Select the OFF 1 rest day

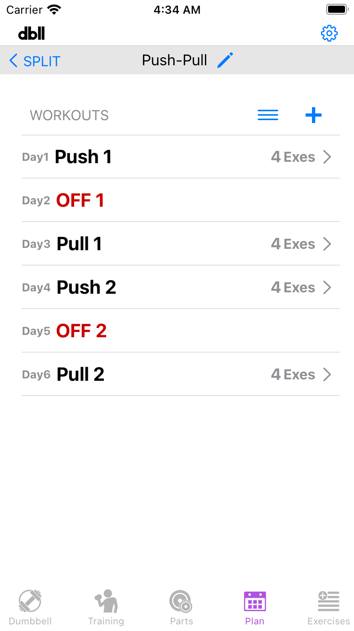80,201
